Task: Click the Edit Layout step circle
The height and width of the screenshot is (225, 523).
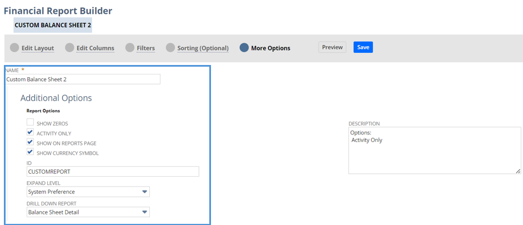Action: [x=14, y=48]
